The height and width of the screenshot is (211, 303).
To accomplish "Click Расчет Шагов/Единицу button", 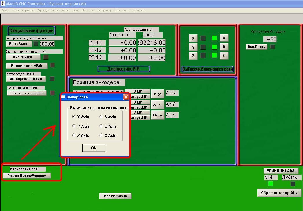I will coord(27,176).
